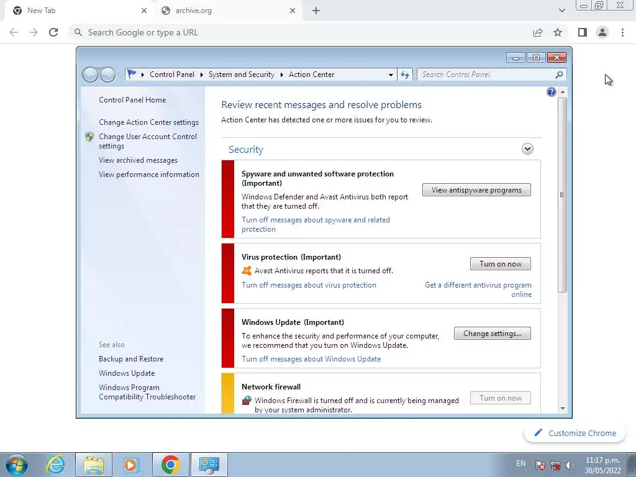This screenshot has height=477, width=636.
Task: Open Change Action Center settings
Action: click(148, 122)
